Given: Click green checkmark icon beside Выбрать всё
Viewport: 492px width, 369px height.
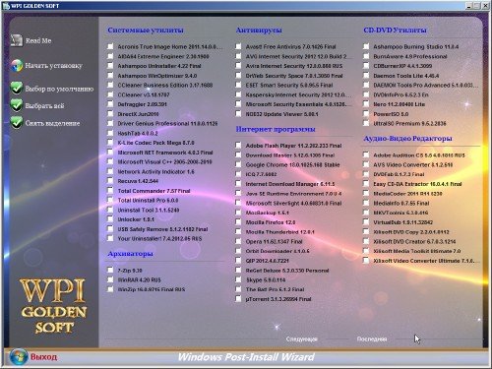Looking at the screenshot, I should click(17, 105).
